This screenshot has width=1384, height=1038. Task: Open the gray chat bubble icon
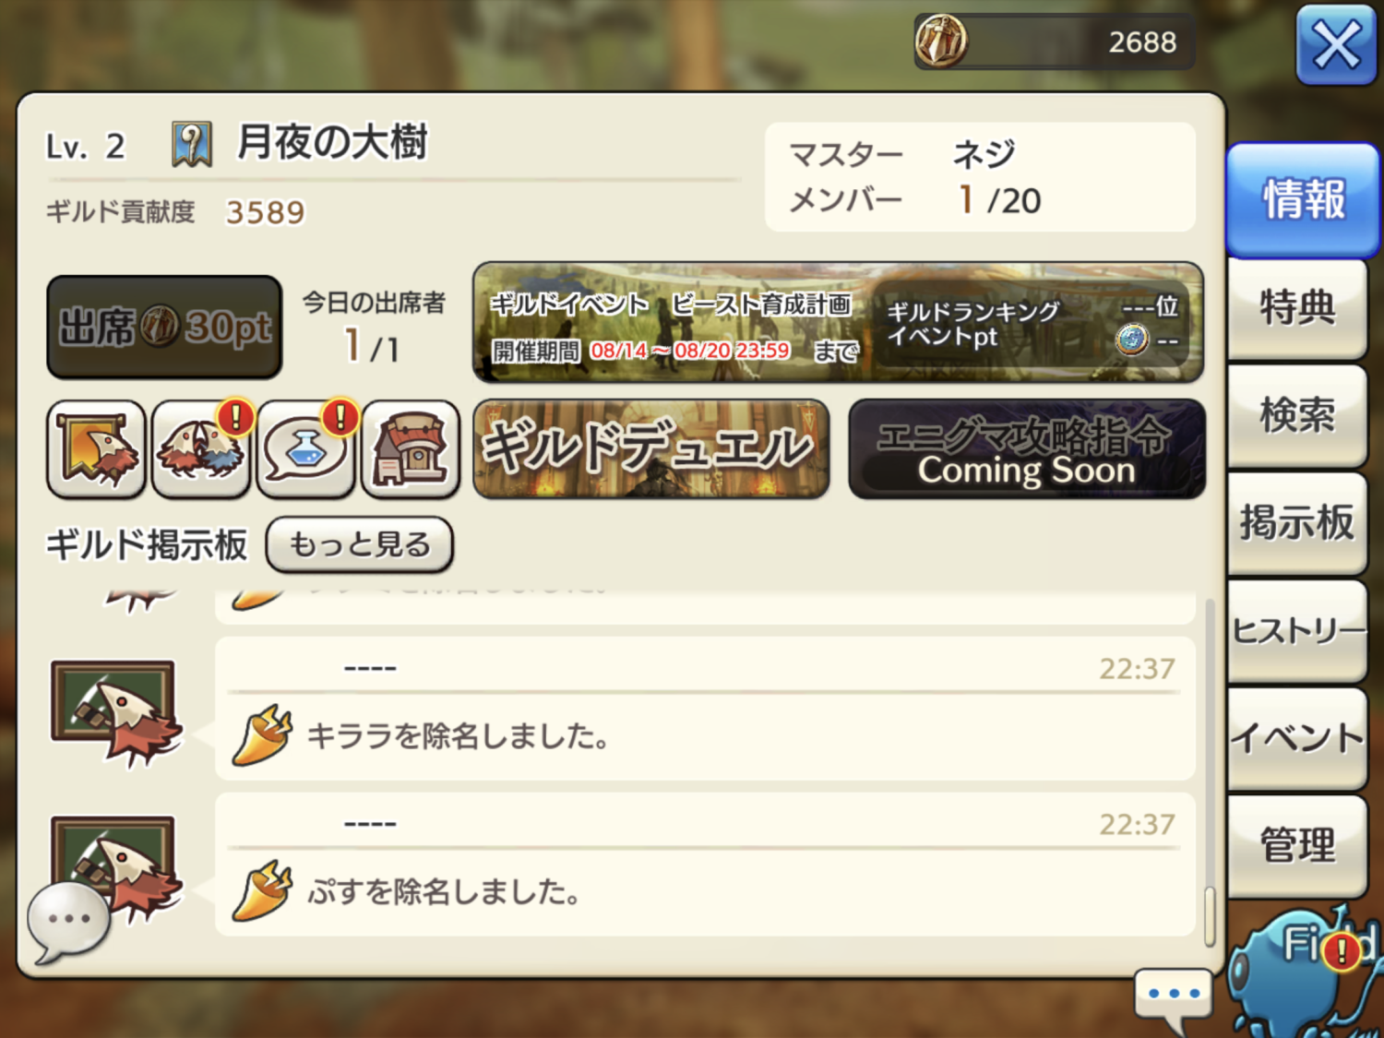tap(68, 922)
